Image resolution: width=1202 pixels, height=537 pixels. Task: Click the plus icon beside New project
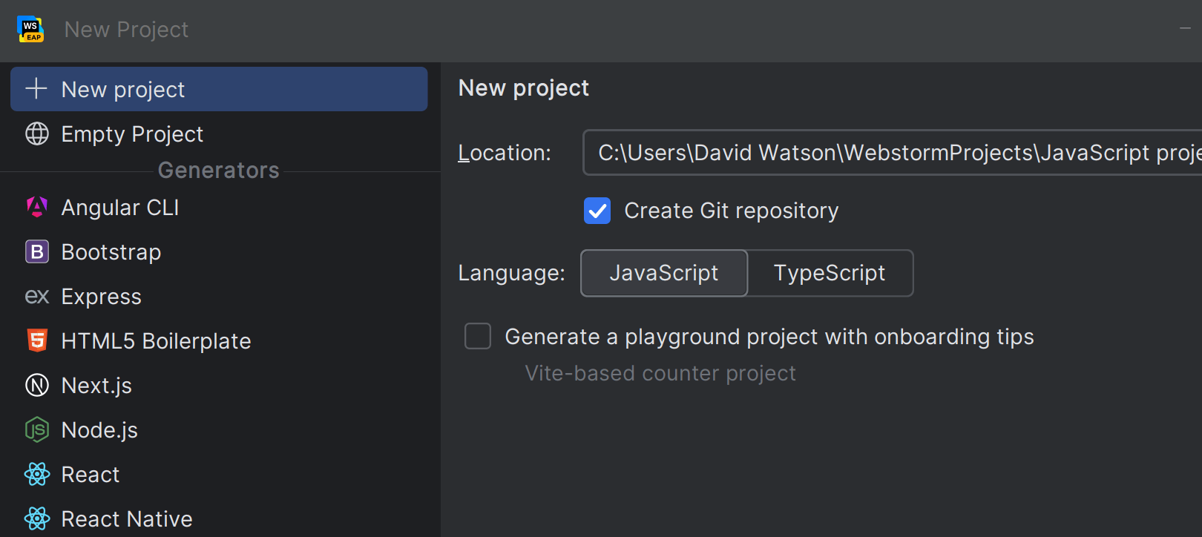click(x=36, y=89)
